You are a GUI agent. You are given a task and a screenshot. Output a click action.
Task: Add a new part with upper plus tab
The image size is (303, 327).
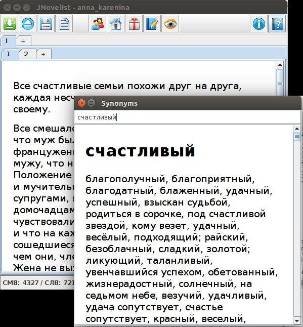click(23, 41)
